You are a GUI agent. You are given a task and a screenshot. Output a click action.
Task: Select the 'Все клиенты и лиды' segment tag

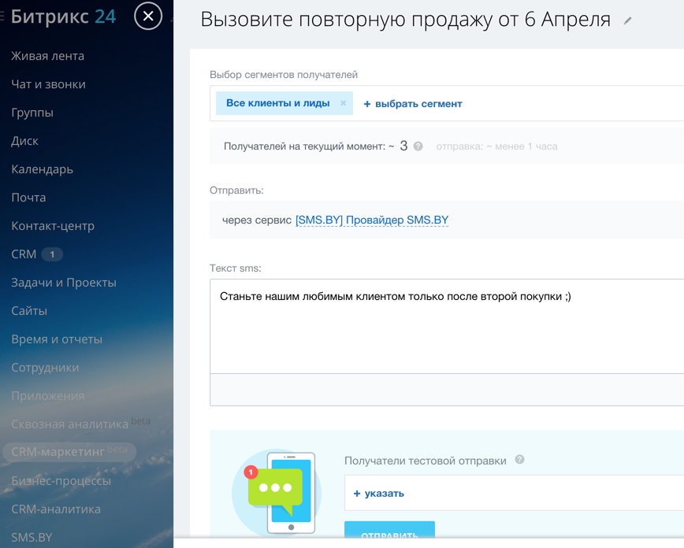pyautogui.click(x=277, y=103)
